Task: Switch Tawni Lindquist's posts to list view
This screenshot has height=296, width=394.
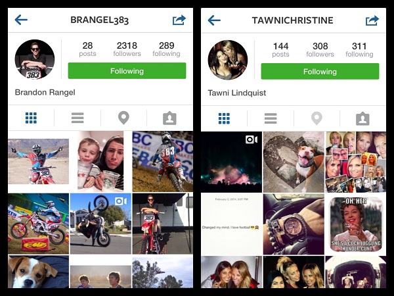Action: click(x=271, y=118)
